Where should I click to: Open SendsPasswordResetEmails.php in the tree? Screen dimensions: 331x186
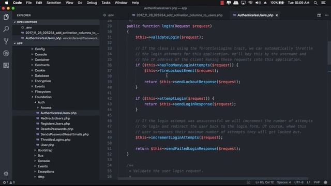click(x=65, y=134)
